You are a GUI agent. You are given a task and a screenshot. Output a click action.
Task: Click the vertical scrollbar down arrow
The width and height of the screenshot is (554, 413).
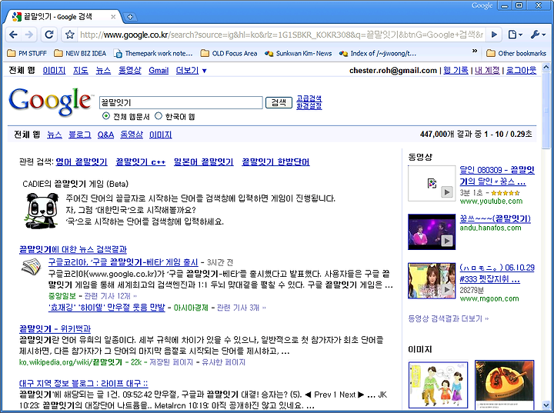pos(546,405)
